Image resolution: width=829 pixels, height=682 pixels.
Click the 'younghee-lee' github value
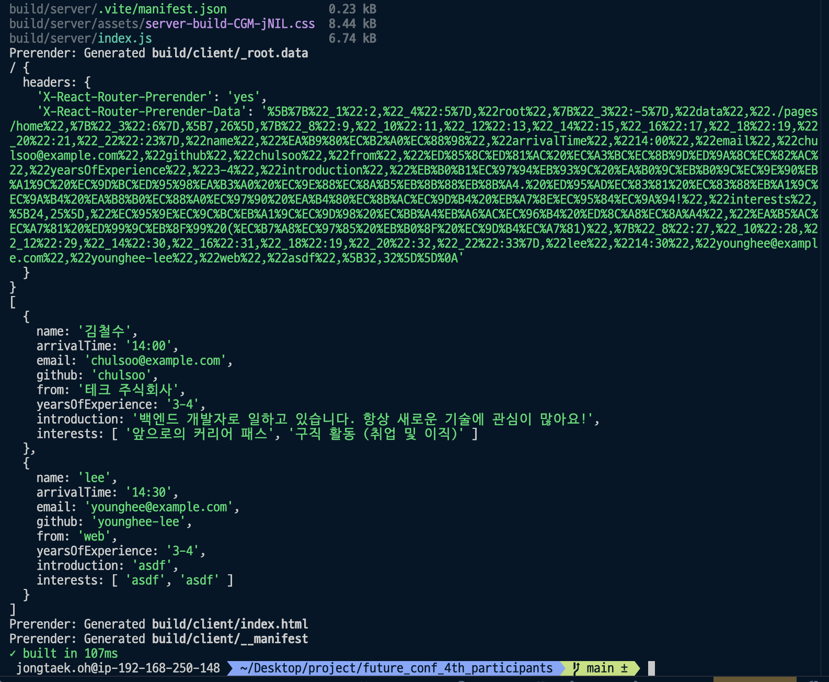click(139, 521)
